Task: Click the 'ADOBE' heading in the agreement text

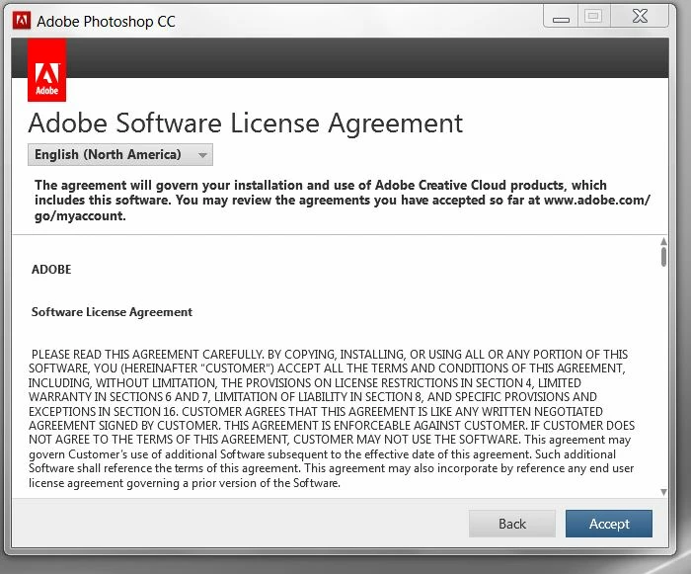Action: pos(51,269)
